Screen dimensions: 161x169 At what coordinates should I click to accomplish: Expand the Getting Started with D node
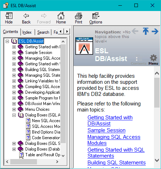pos(14,47)
